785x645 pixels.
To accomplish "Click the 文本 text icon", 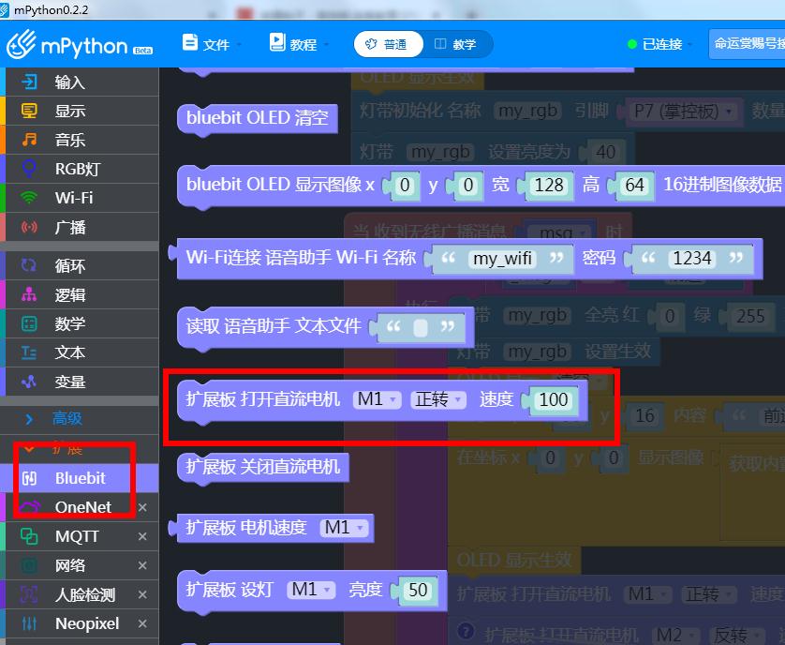I will (29, 352).
